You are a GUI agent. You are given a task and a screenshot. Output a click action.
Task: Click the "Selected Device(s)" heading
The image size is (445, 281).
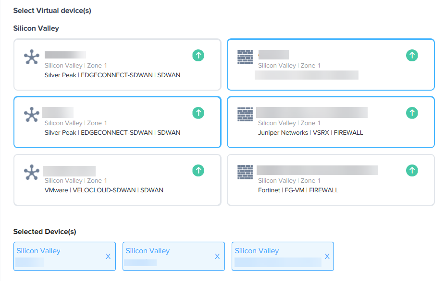(45, 232)
